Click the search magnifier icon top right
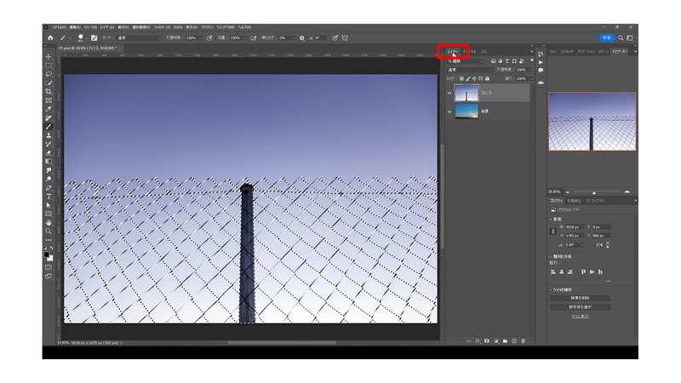 pyautogui.click(x=621, y=37)
